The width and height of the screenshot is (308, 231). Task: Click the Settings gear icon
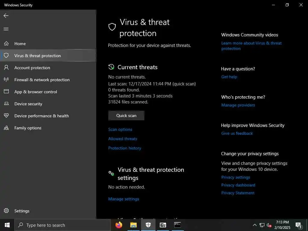tap(6, 211)
